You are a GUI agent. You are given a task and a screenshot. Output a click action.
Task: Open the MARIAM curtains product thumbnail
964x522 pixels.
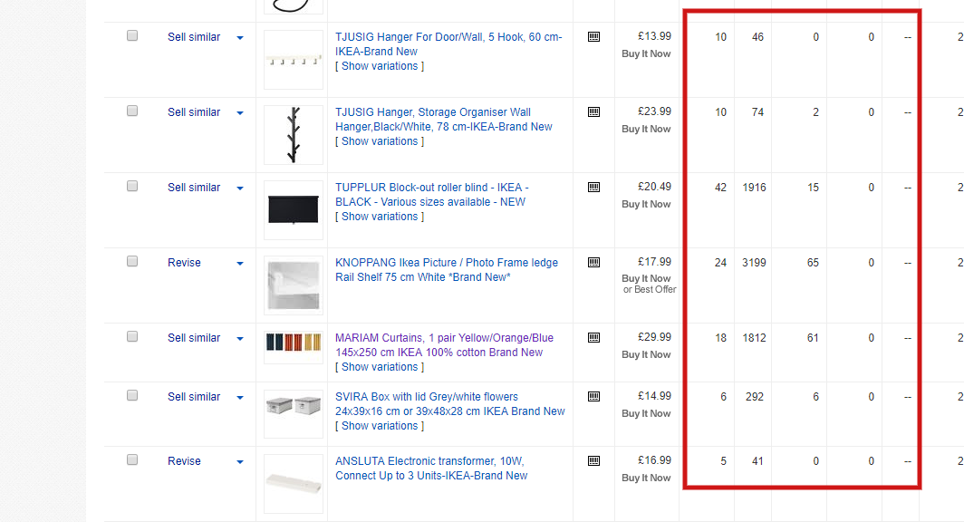point(293,345)
